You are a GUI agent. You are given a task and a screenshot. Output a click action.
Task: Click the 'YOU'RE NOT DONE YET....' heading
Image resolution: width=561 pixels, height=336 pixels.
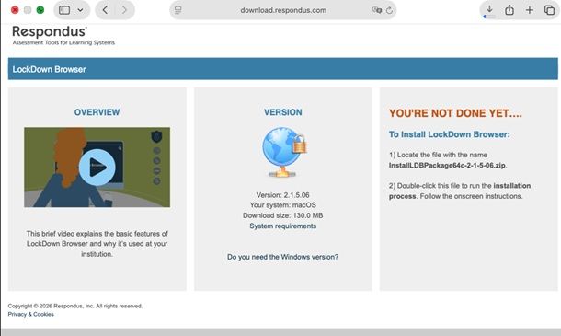click(455, 113)
